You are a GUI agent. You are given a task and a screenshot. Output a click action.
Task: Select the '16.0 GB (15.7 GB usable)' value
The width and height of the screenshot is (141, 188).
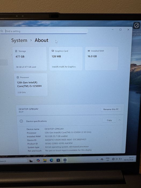pos(56,136)
